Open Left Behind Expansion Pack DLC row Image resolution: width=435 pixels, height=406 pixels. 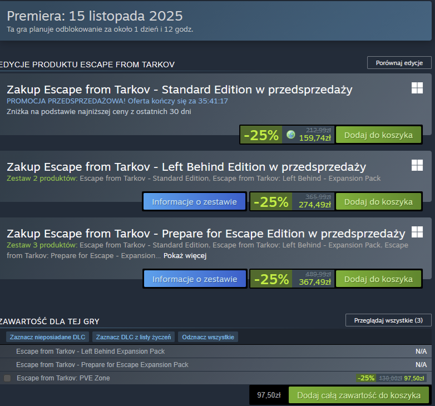[90, 351]
